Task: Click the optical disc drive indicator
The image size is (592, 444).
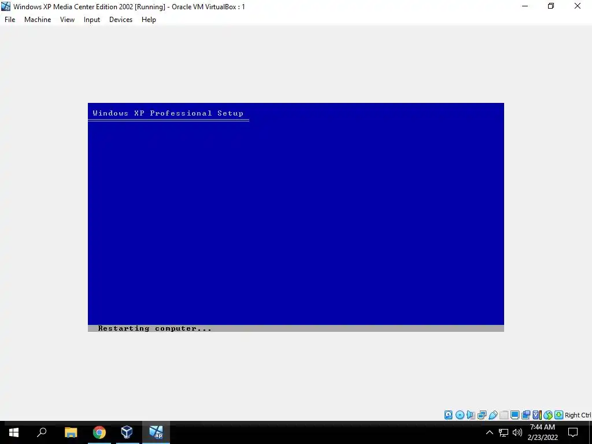Action: click(x=460, y=415)
